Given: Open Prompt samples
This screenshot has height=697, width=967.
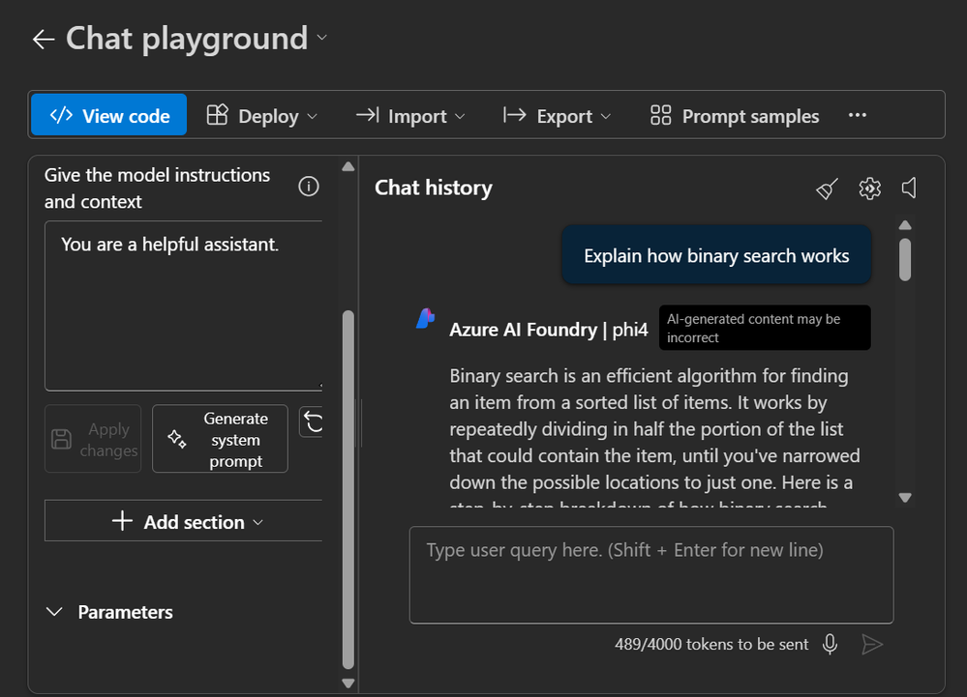Looking at the screenshot, I should click(736, 116).
